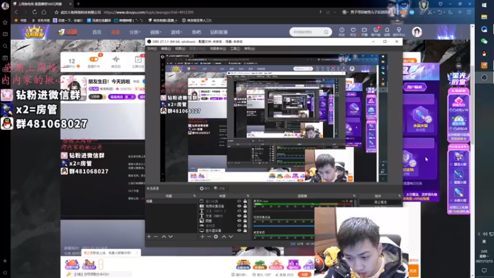Hide the 图像 source
Screen dimensions: 494x278
tap(239, 221)
